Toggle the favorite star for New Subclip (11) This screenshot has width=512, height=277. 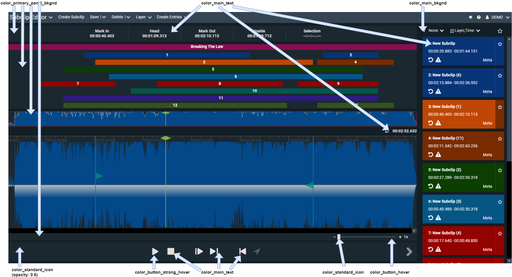(500, 139)
